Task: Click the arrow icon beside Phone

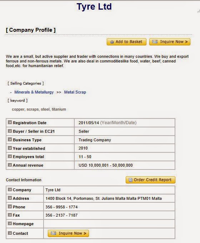Action: tap(10, 207)
